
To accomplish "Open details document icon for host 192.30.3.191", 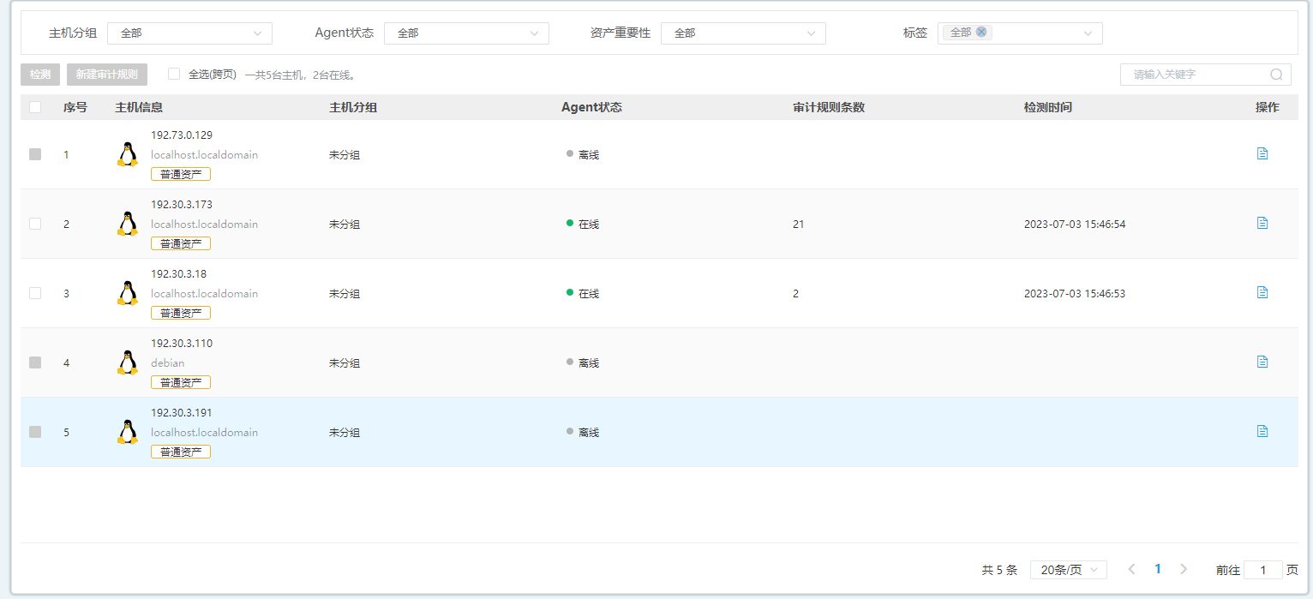I will coord(1262,431).
